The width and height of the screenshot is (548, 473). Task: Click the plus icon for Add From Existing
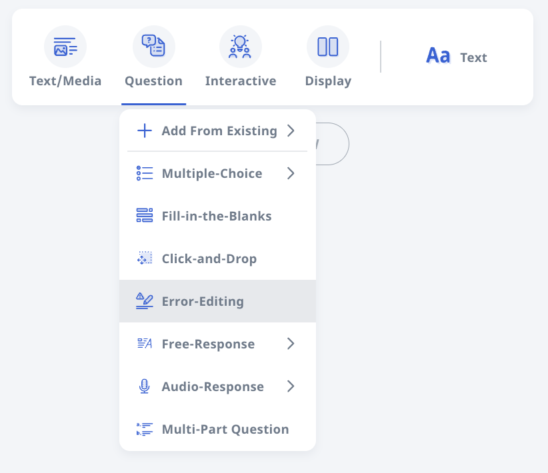(x=145, y=131)
